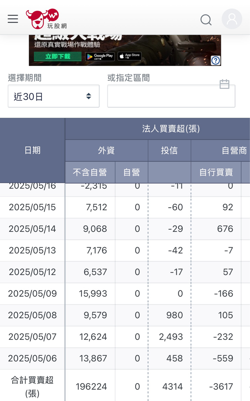250x401 pixels.
Task: Click the 自行買賣 sub-header
Action: 216,172
